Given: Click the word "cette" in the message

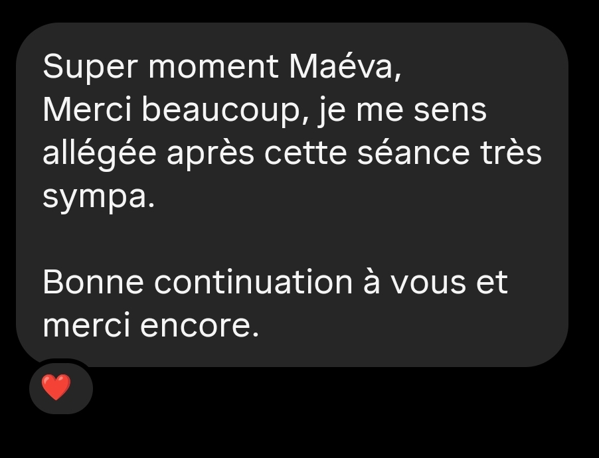Looking at the screenshot, I should [305, 153].
